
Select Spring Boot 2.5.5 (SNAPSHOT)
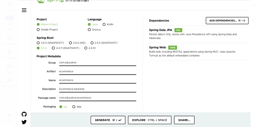(92, 43)
